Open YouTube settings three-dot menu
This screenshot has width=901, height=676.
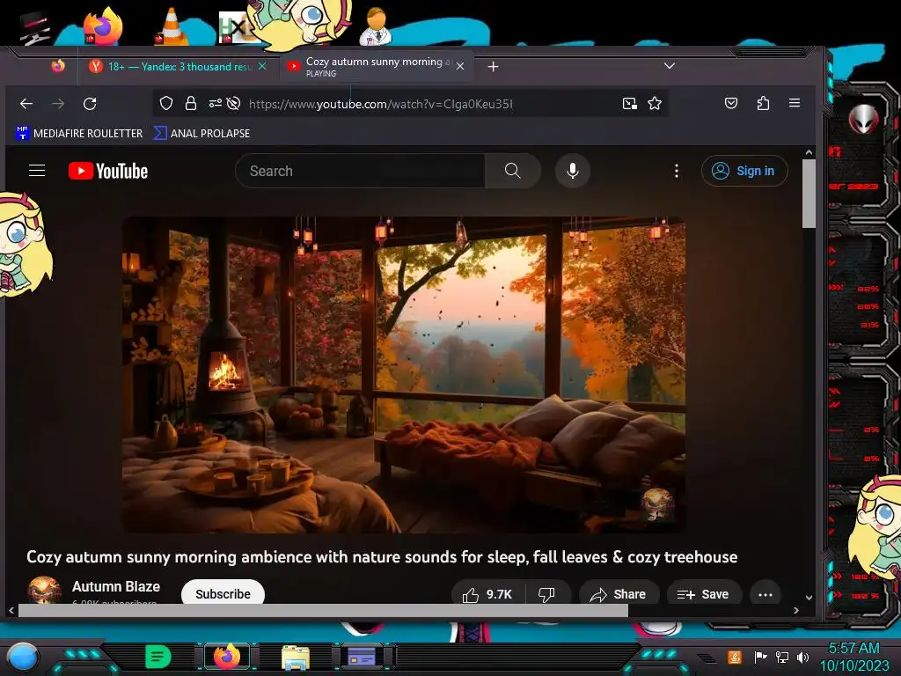(x=677, y=171)
